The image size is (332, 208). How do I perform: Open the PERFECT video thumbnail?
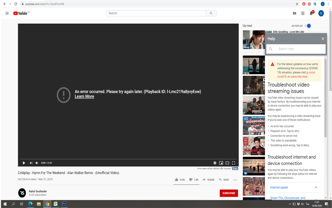coord(254,105)
